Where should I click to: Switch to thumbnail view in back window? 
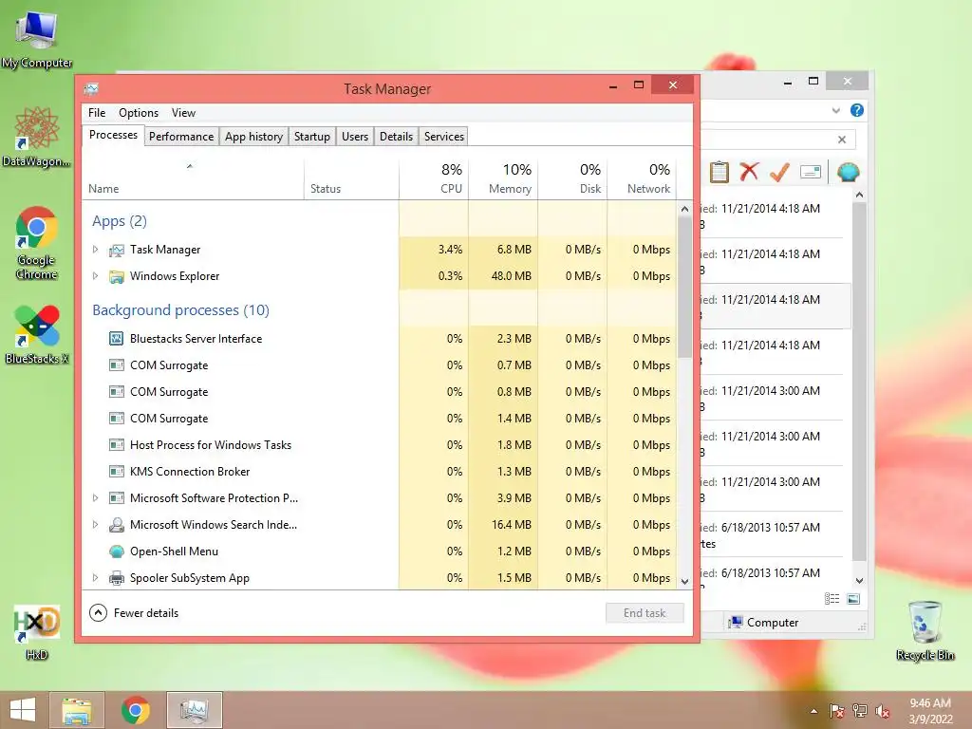853,599
